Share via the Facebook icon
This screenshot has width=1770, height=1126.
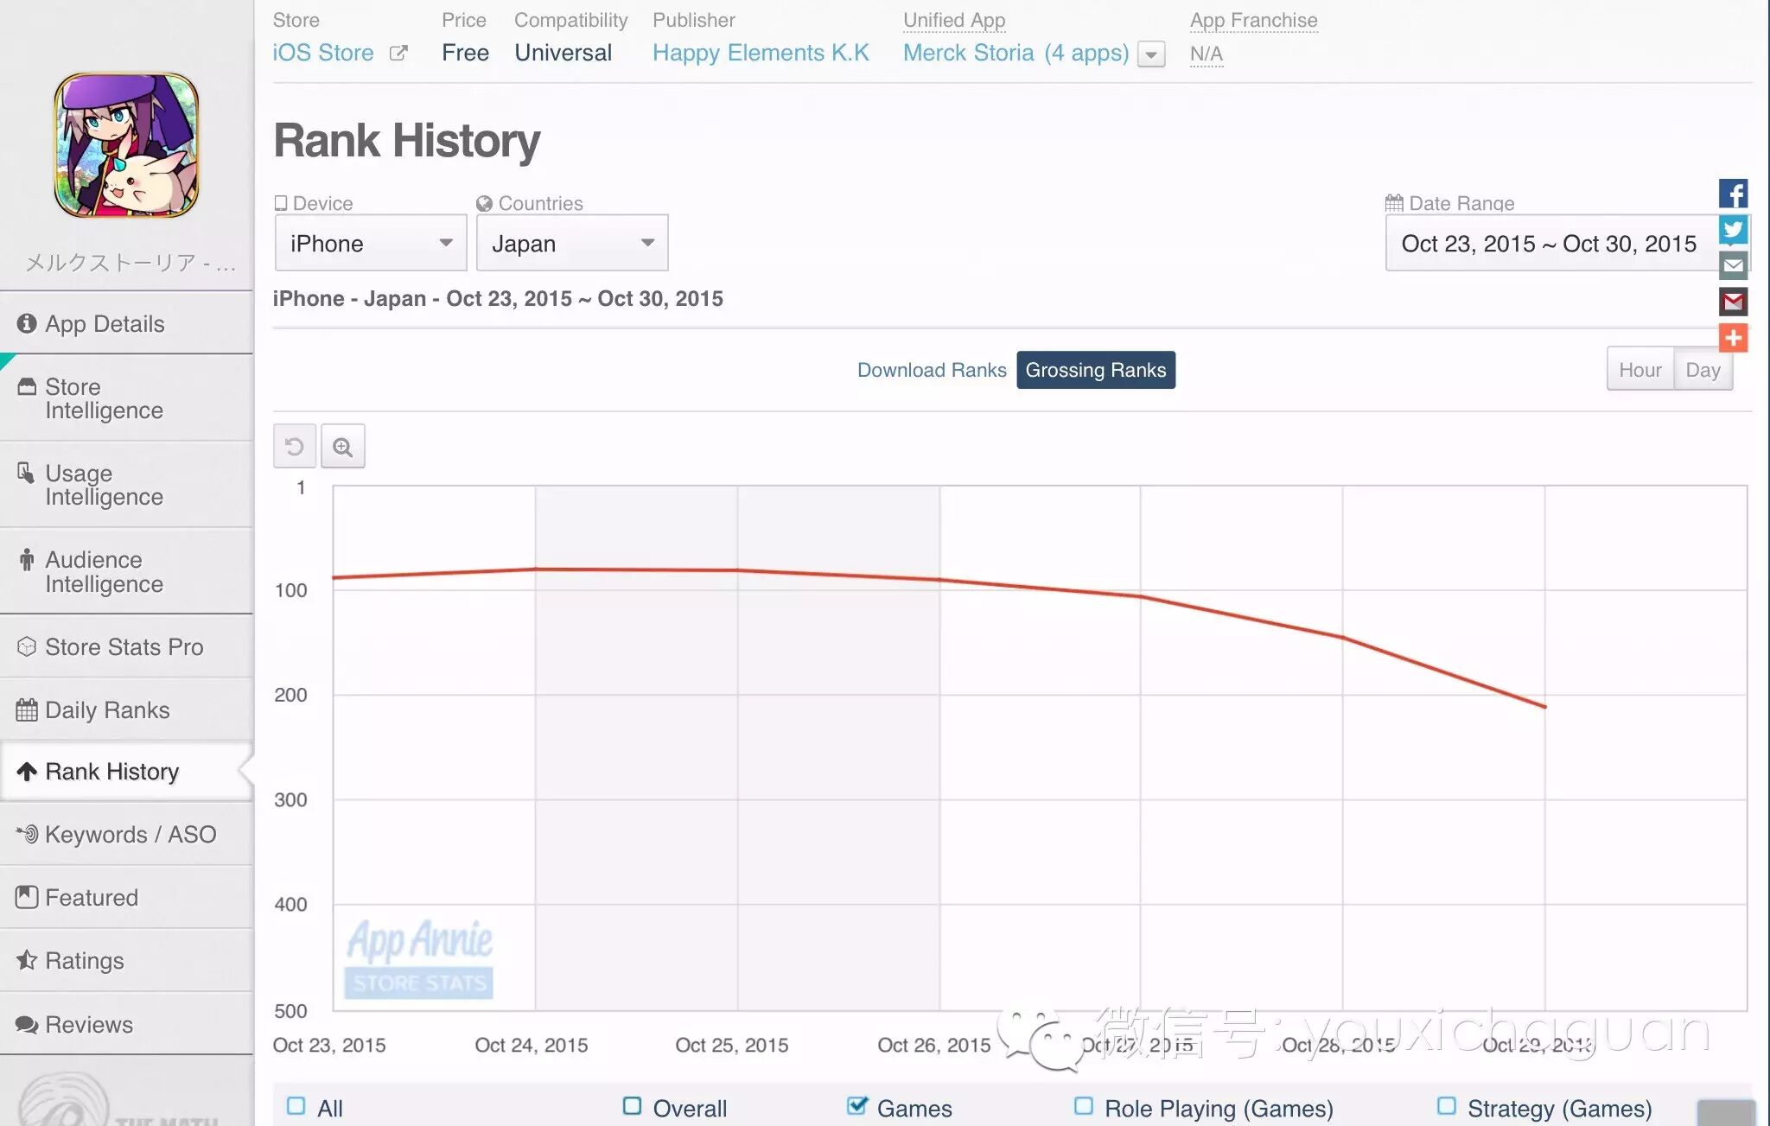click(1733, 194)
